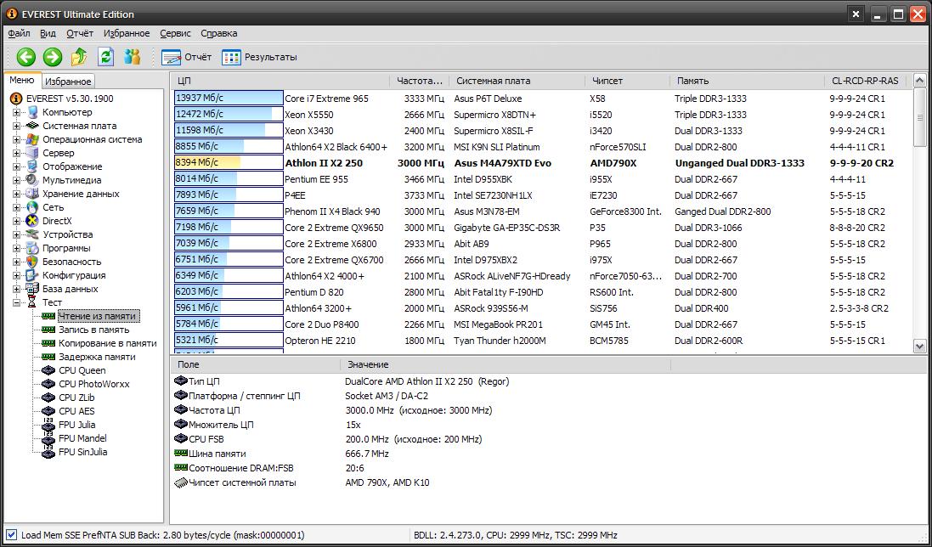Screen dimensions: 932x547
Task: Sort by the Системная плата column header
Action: tap(517, 81)
